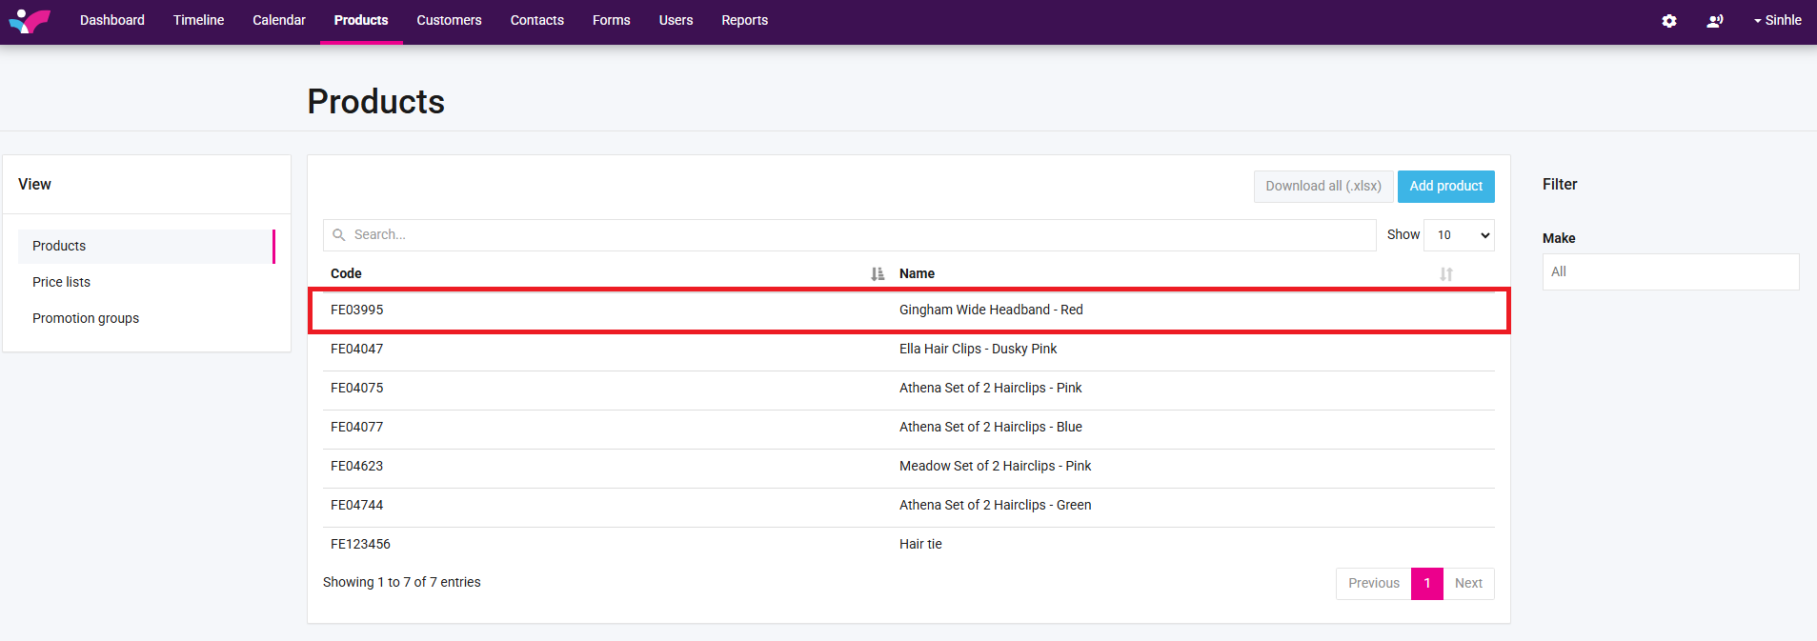1817x641 pixels.
Task: Click the Name column sort icon
Action: pyautogui.click(x=1445, y=274)
